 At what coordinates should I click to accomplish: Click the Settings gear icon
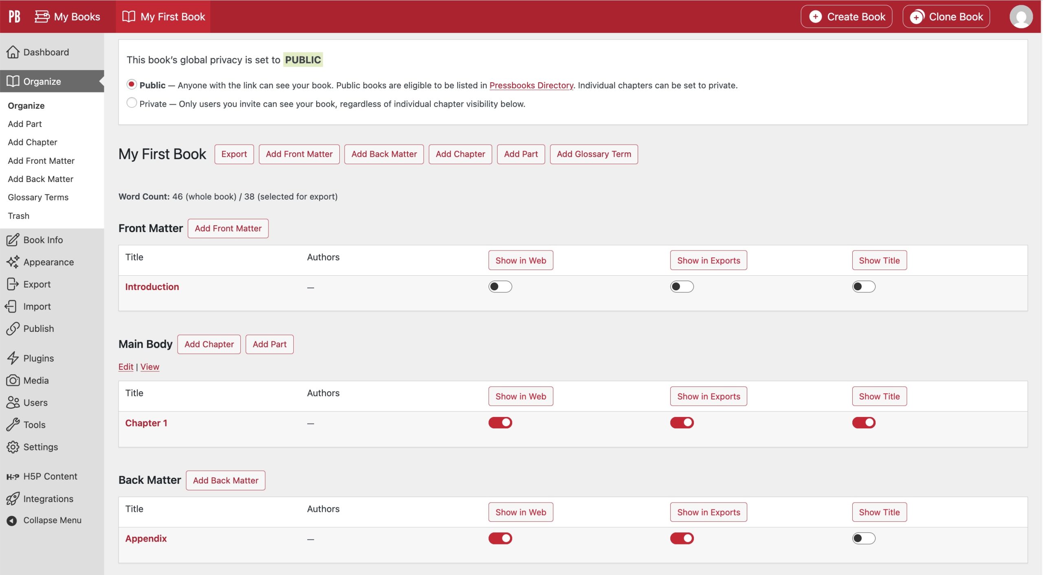pos(13,447)
